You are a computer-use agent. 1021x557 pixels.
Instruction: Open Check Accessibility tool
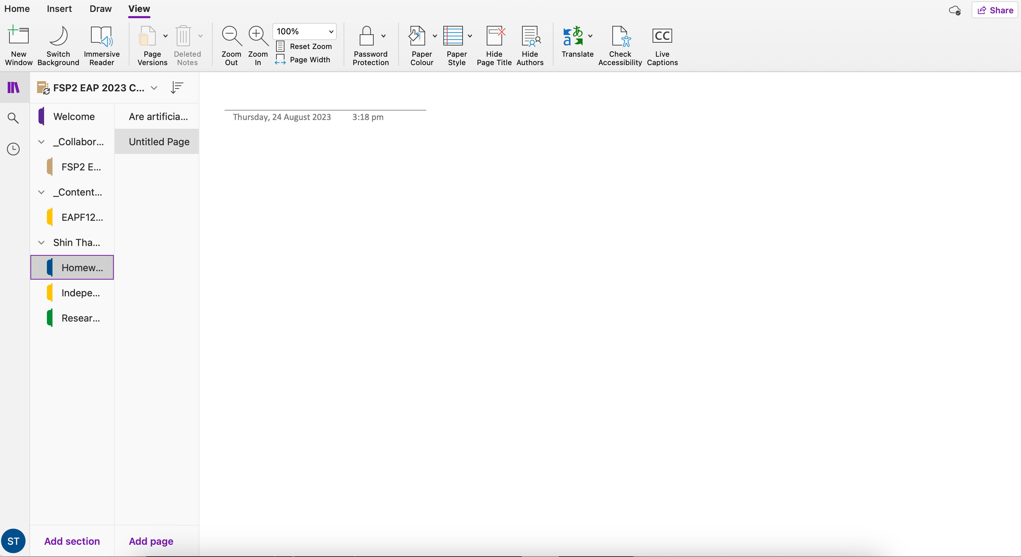tap(620, 45)
